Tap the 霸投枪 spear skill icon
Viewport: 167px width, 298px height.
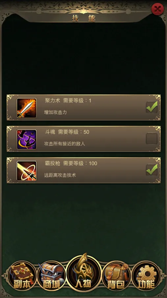click(x=27, y=171)
